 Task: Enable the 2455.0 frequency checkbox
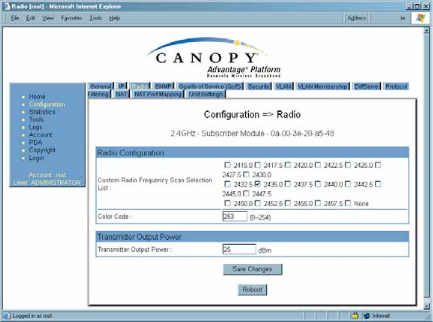coord(288,203)
